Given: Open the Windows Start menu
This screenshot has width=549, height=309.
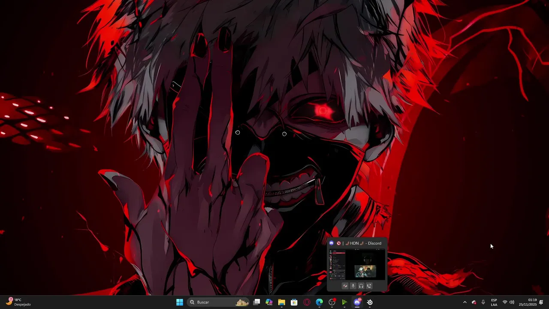Looking at the screenshot, I should [x=180, y=302].
